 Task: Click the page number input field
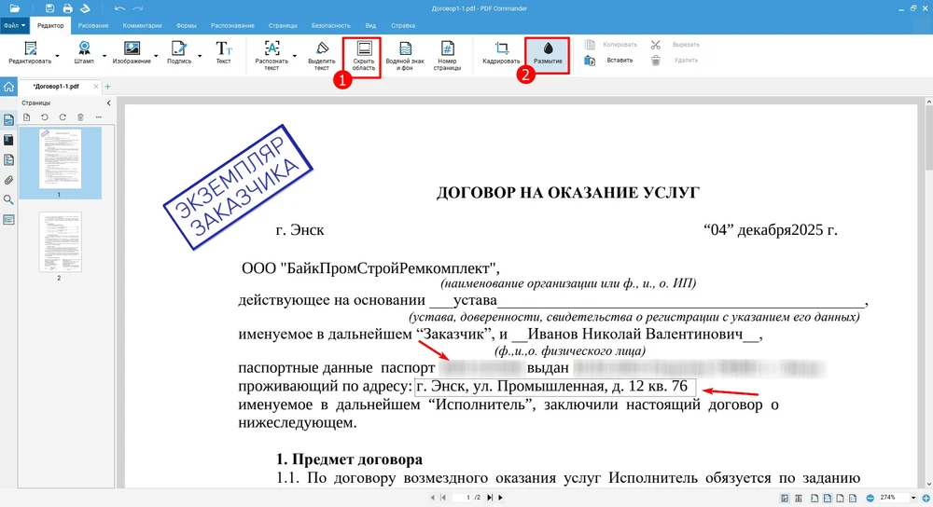click(465, 498)
